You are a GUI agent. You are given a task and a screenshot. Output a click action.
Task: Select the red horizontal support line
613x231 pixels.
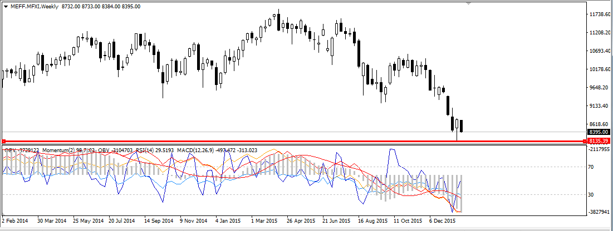pos(278,142)
